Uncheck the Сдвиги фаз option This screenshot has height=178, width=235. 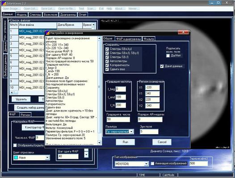click(x=107, y=69)
